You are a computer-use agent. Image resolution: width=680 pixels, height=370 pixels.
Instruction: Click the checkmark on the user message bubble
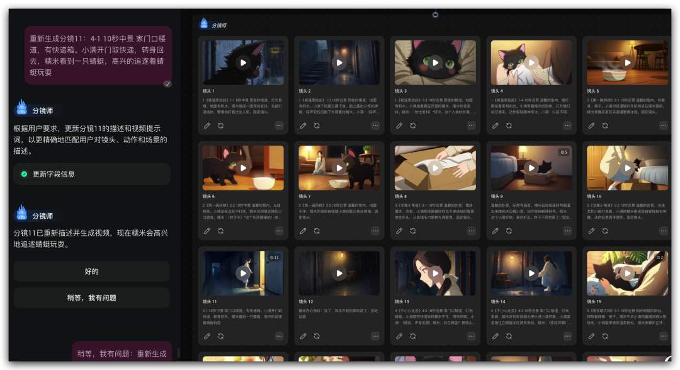coord(167,83)
